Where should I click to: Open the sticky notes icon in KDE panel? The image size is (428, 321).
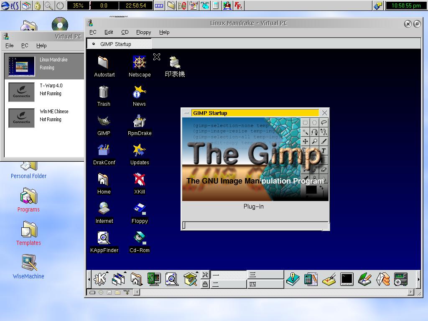coord(329,279)
